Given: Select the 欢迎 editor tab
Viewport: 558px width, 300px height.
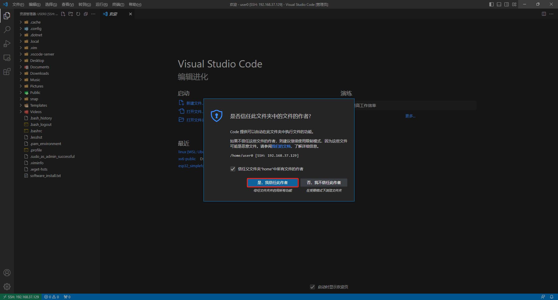Looking at the screenshot, I should pyautogui.click(x=117, y=14).
